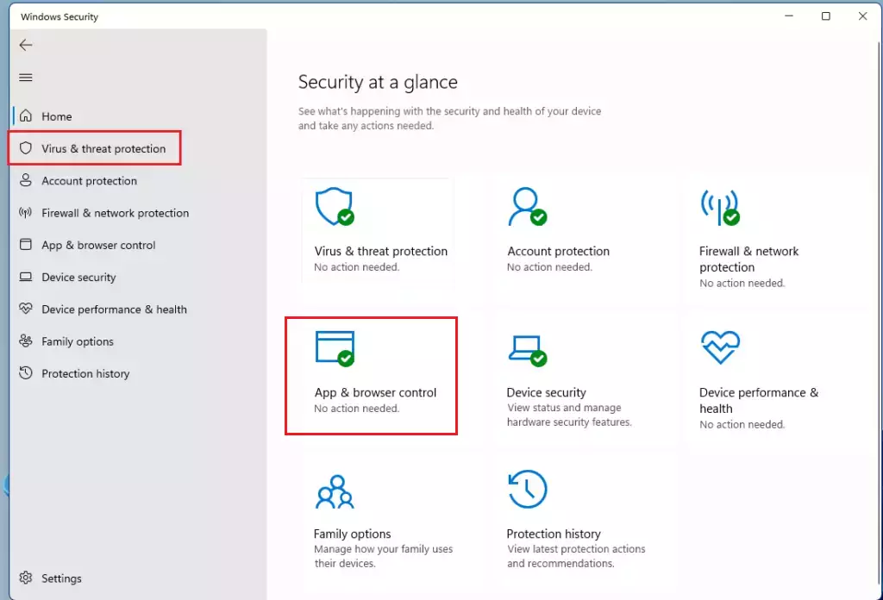Image resolution: width=883 pixels, height=600 pixels.
Task: Click the large laptop icon on Device security tile
Action: (x=527, y=351)
